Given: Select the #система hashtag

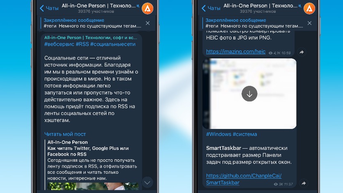Looking at the screenshot, I should point(245,134).
